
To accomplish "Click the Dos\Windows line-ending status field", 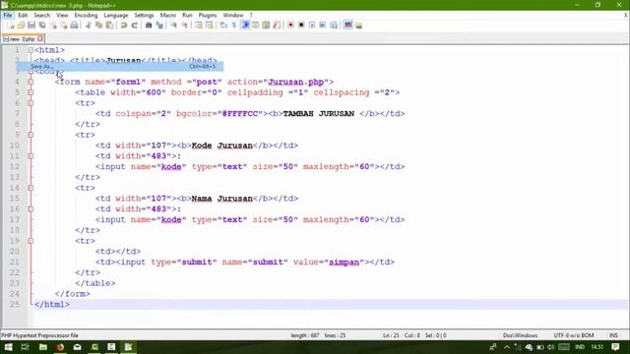I will (520, 335).
